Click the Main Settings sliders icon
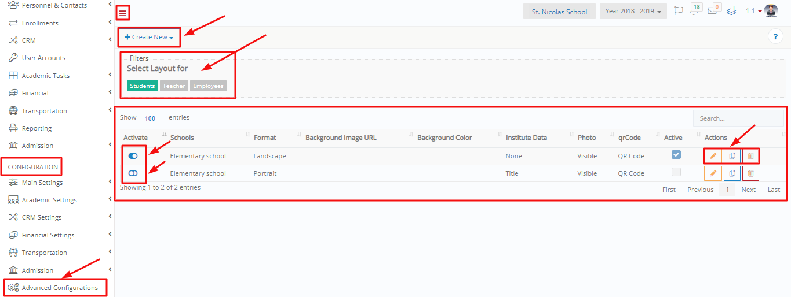Screen dimensions: 791x297 [13, 183]
